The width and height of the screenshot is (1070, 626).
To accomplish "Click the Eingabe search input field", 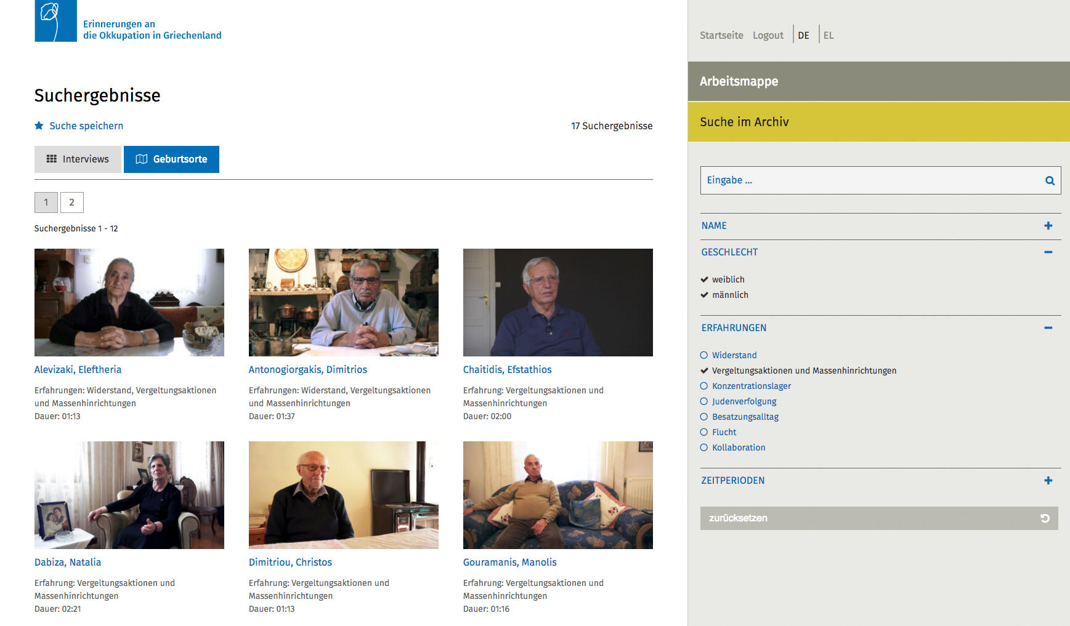I will pos(869,180).
